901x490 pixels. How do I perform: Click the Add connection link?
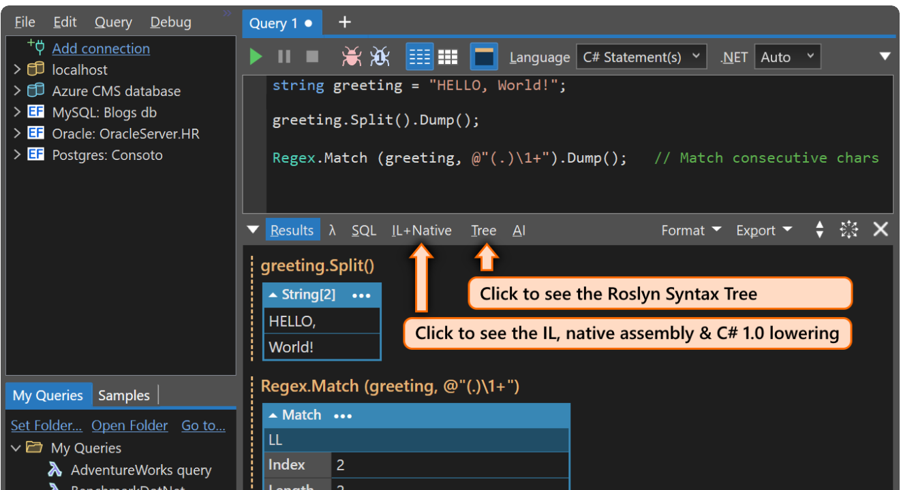pyautogui.click(x=100, y=48)
